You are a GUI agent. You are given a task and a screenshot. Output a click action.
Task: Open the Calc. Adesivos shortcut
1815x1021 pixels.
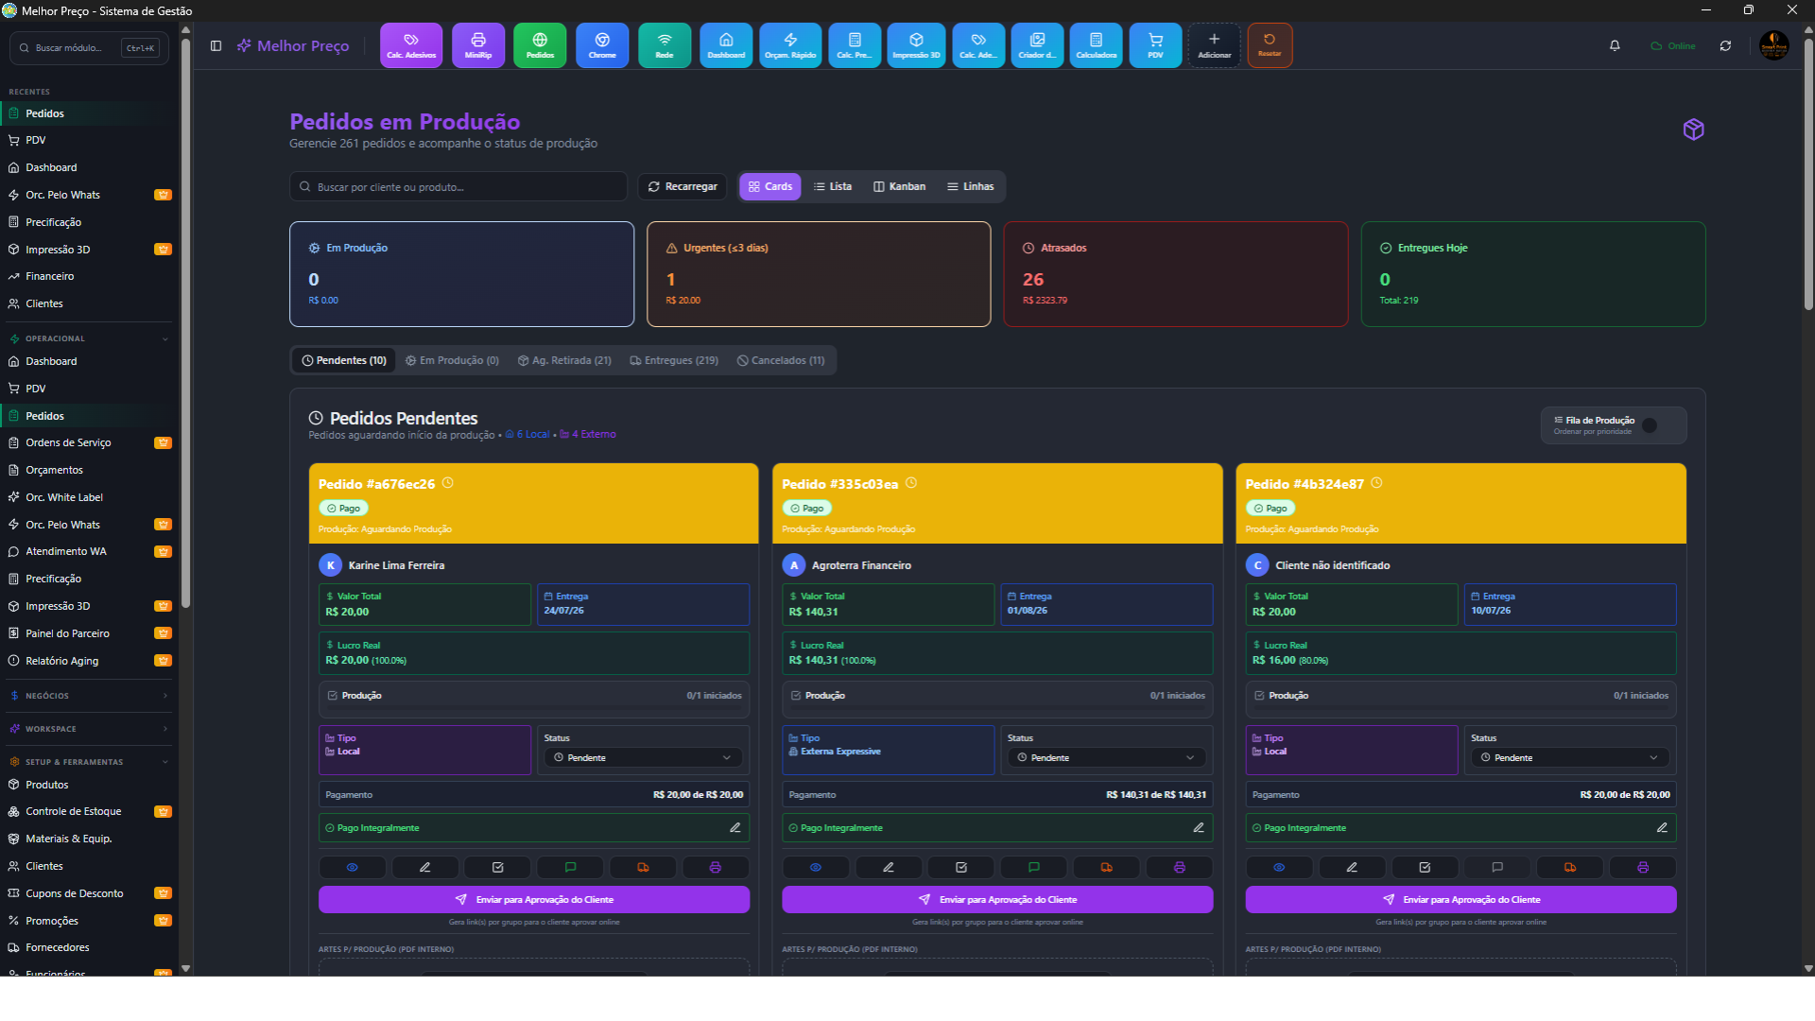coord(411,45)
